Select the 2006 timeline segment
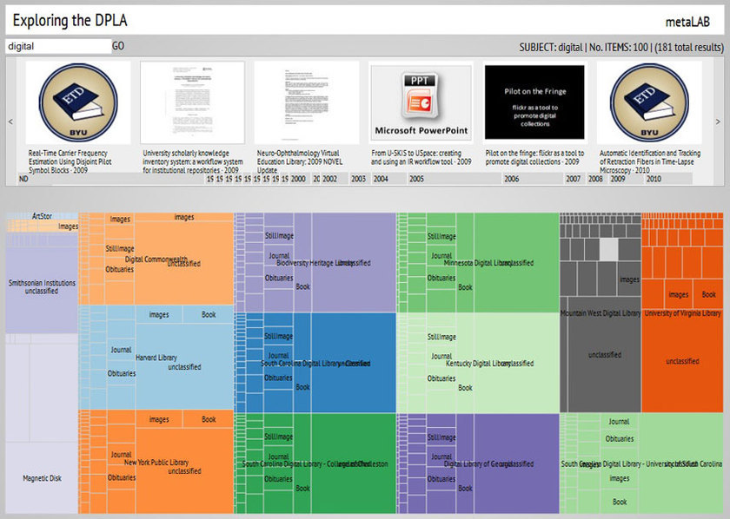This screenshot has width=730, height=519. point(533,179)
